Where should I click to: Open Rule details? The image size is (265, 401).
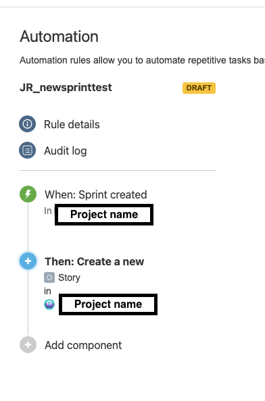pos(72,124)
